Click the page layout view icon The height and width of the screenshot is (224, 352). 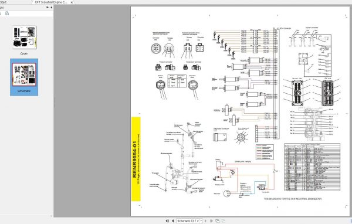[217, 221]
